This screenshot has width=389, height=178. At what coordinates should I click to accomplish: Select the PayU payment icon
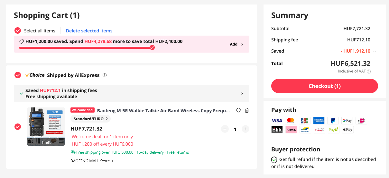tap(333, 130)
